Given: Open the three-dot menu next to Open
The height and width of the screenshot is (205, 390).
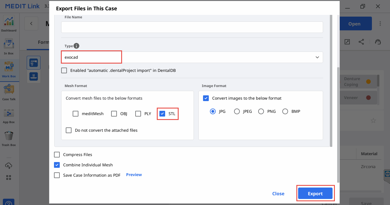Looking at the screenshot, I should point(381,23).
